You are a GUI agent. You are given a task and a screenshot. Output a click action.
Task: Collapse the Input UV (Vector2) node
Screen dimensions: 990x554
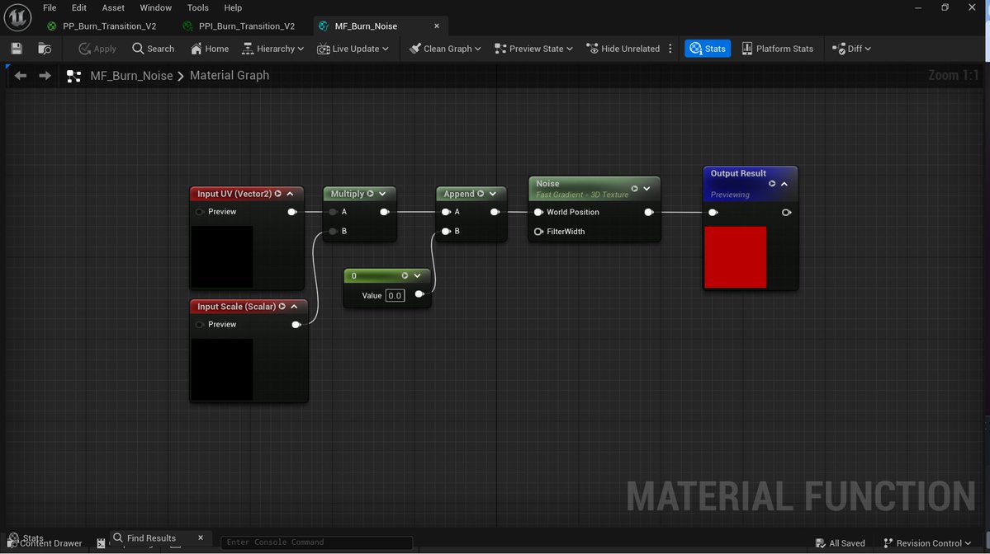coord(291,194)
